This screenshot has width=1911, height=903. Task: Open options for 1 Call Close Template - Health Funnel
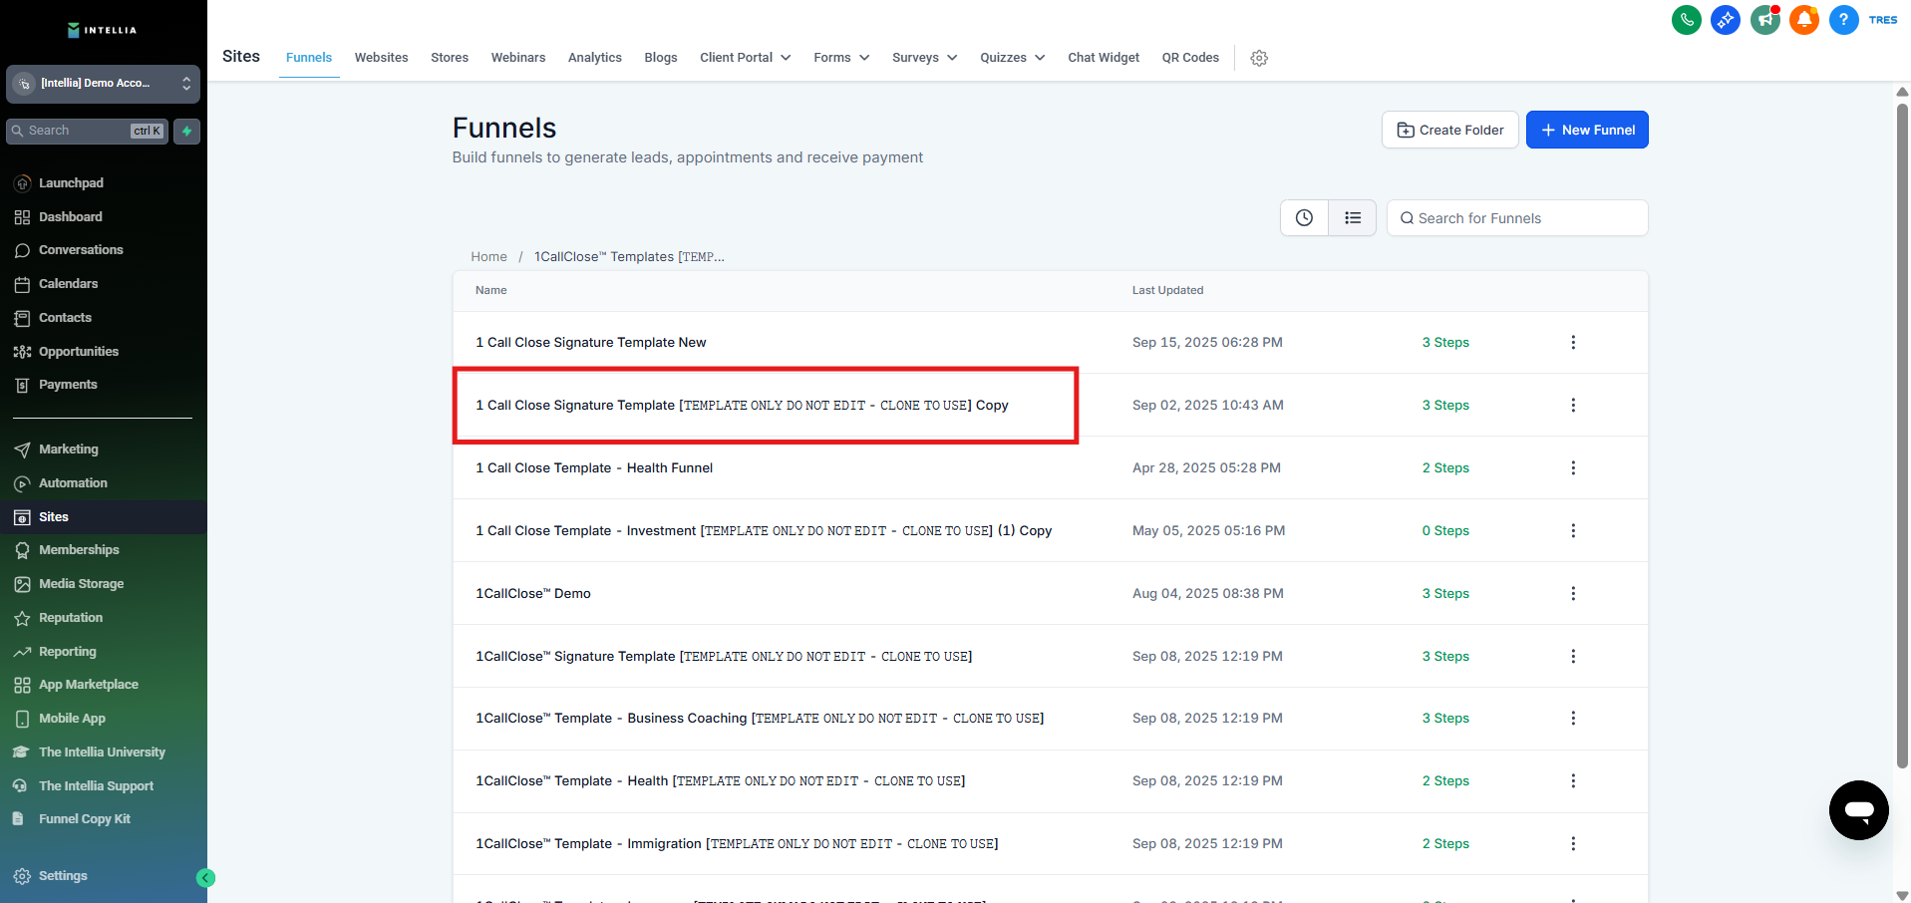point(1573,468)
